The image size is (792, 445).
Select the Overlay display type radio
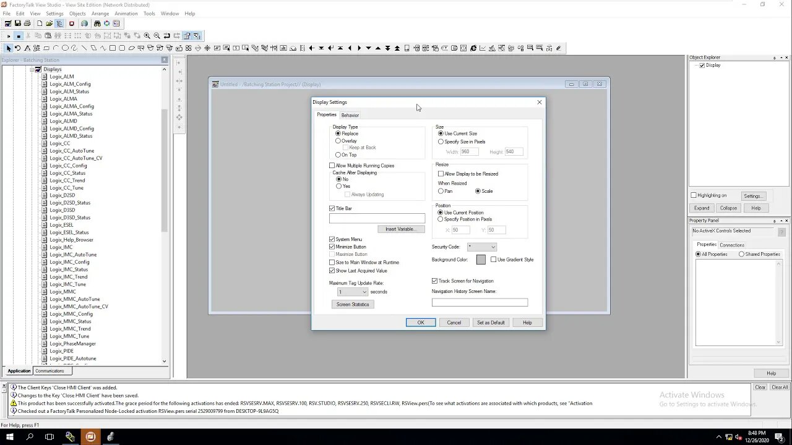tap(338, 141)
